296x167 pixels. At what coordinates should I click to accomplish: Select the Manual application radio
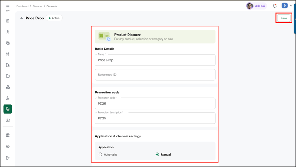[x=157, y=154]
